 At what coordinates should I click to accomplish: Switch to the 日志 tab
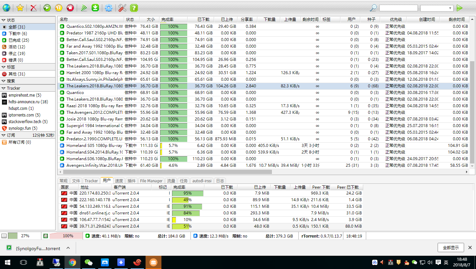(x=220, y=181)
